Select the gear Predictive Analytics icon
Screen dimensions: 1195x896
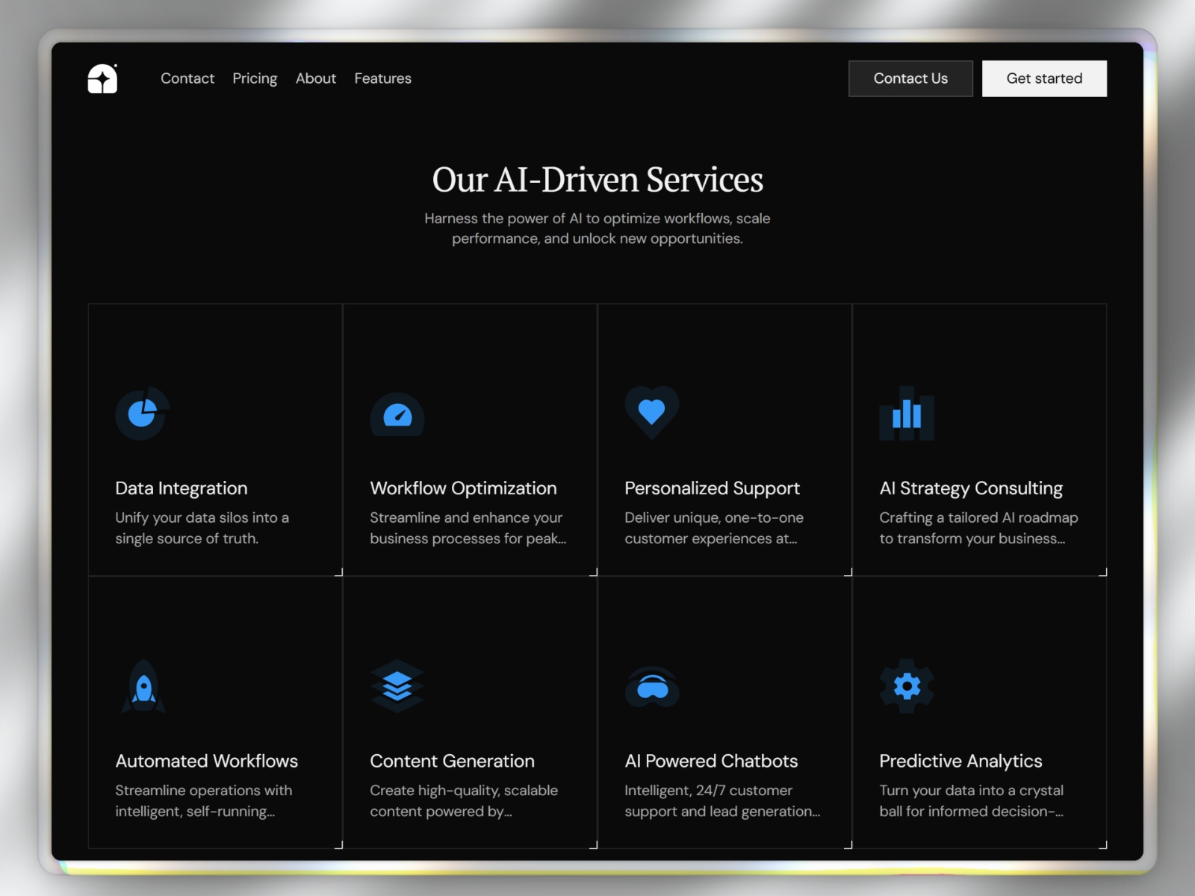pos(906,686)
